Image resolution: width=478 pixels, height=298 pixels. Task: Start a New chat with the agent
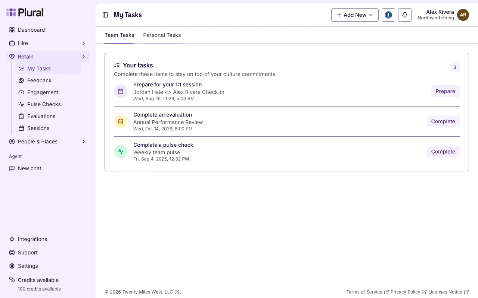click(x=48, y=168)
